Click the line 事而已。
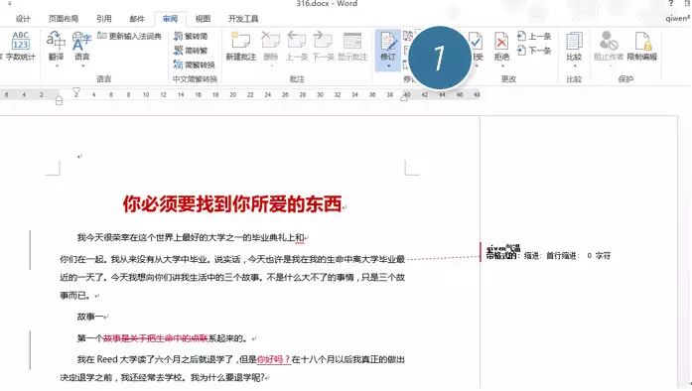 coord(75,296)
